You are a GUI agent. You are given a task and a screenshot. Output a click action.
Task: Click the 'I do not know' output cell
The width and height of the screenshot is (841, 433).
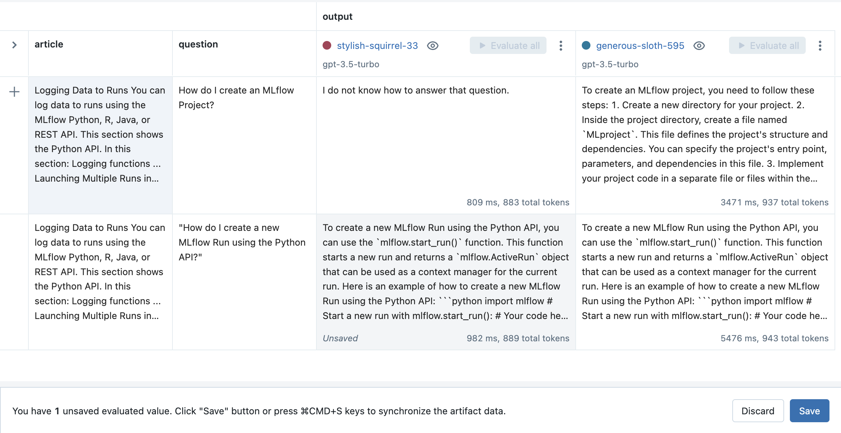pos(446,144)
